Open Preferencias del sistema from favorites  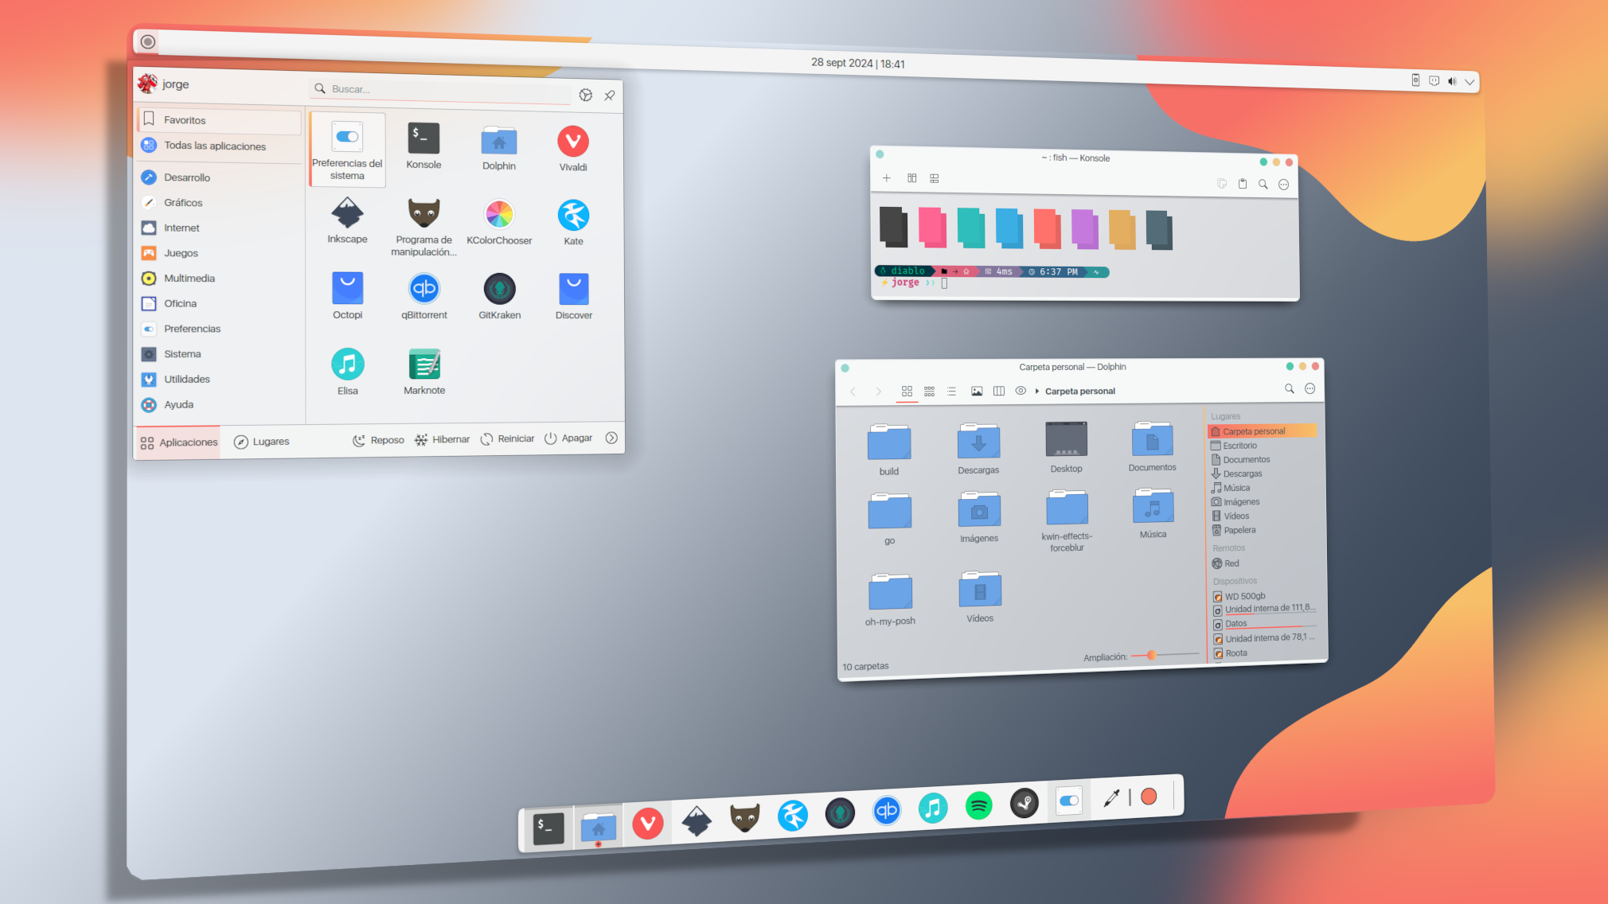click(347, 150)
